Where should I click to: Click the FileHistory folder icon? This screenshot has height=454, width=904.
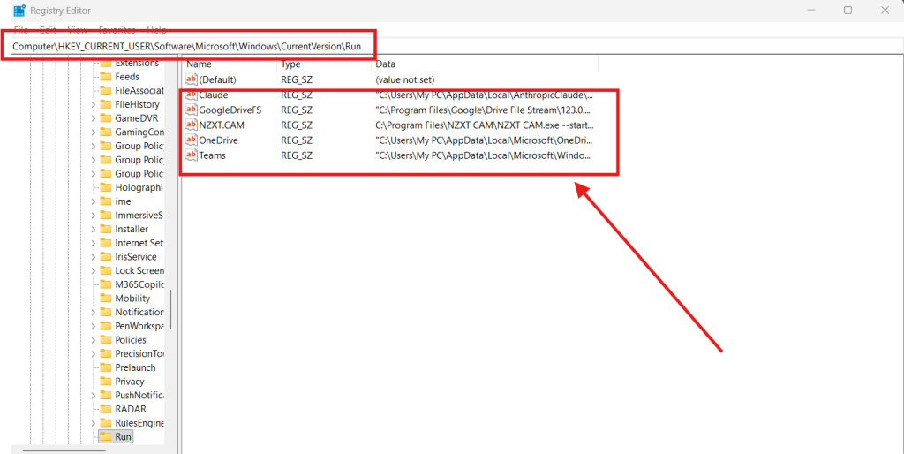coord(106,104)
